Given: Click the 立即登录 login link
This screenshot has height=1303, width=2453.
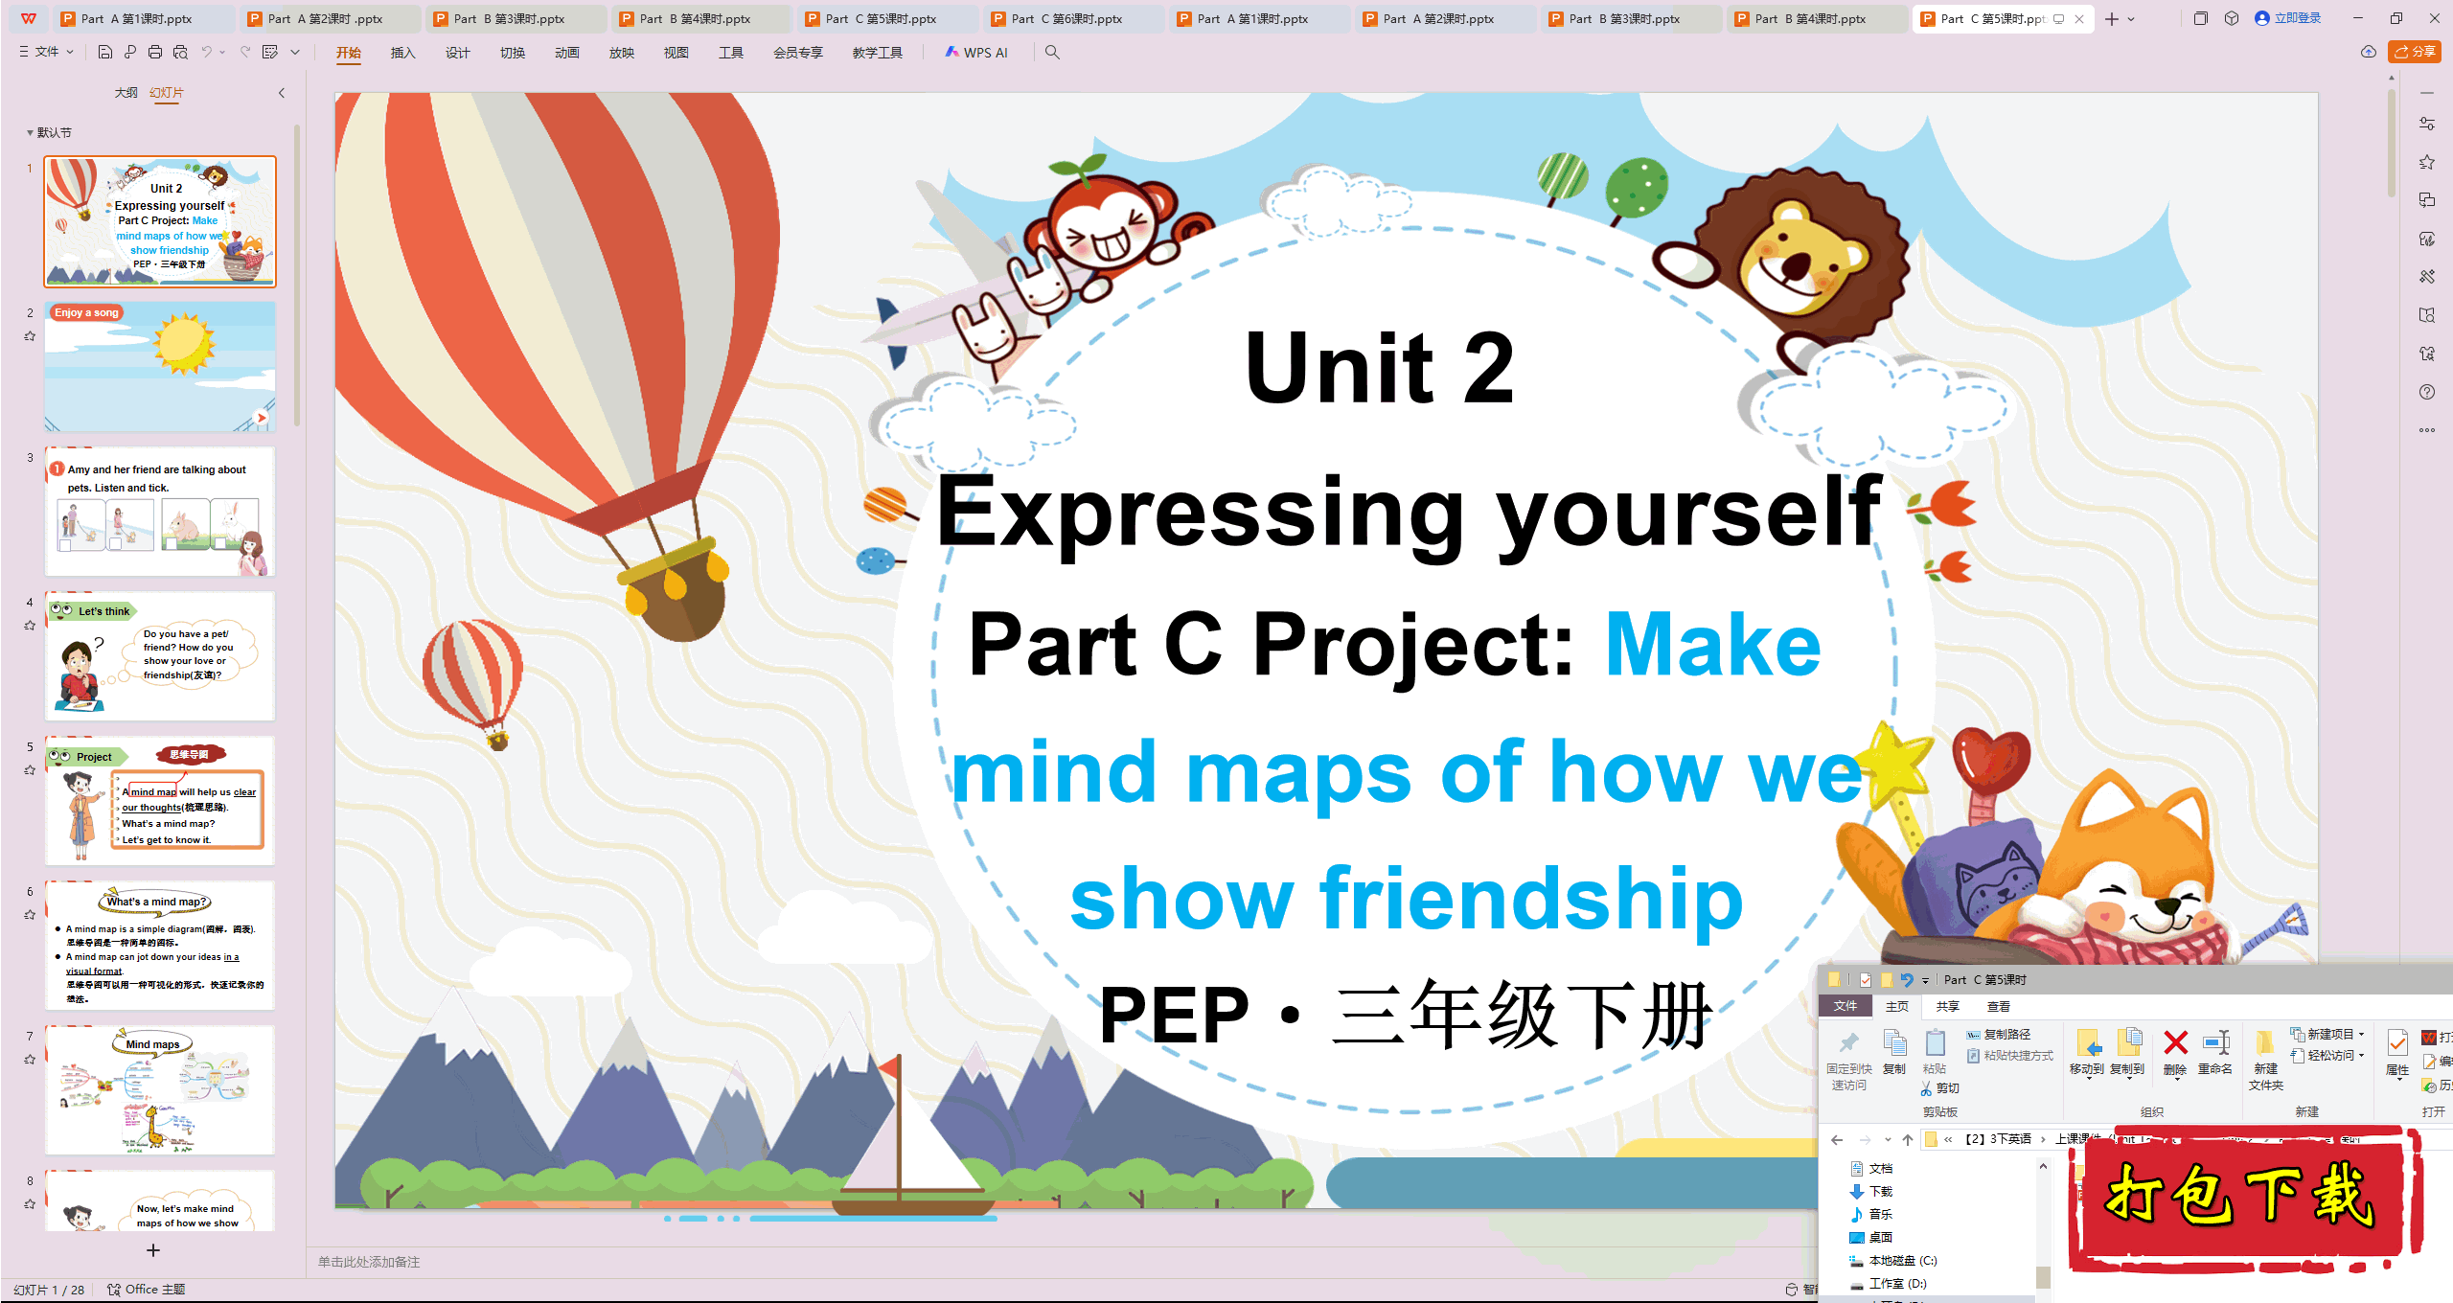Looking at the screenshot, I should point(2288,18).
